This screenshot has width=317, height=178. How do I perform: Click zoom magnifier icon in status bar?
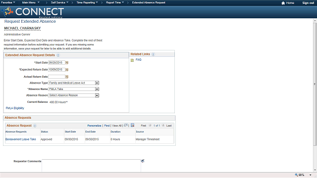(x=296, y=175)
